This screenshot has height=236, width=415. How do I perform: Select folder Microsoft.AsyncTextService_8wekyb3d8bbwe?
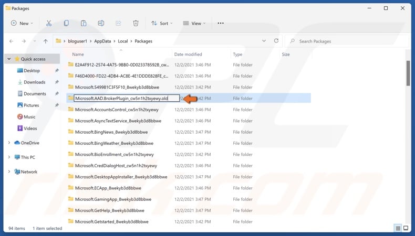click(118, 121)
